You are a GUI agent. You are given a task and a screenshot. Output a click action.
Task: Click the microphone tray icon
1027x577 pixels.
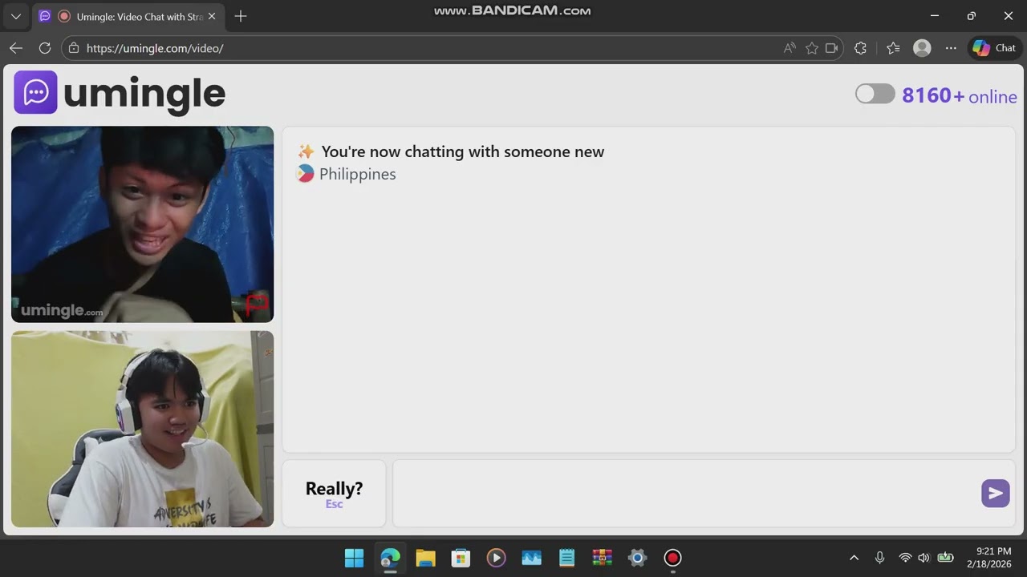879,558
